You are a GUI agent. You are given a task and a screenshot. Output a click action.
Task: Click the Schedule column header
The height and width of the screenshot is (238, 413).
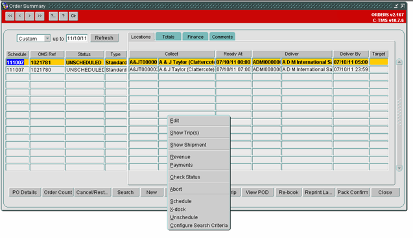tap(17, 54)
